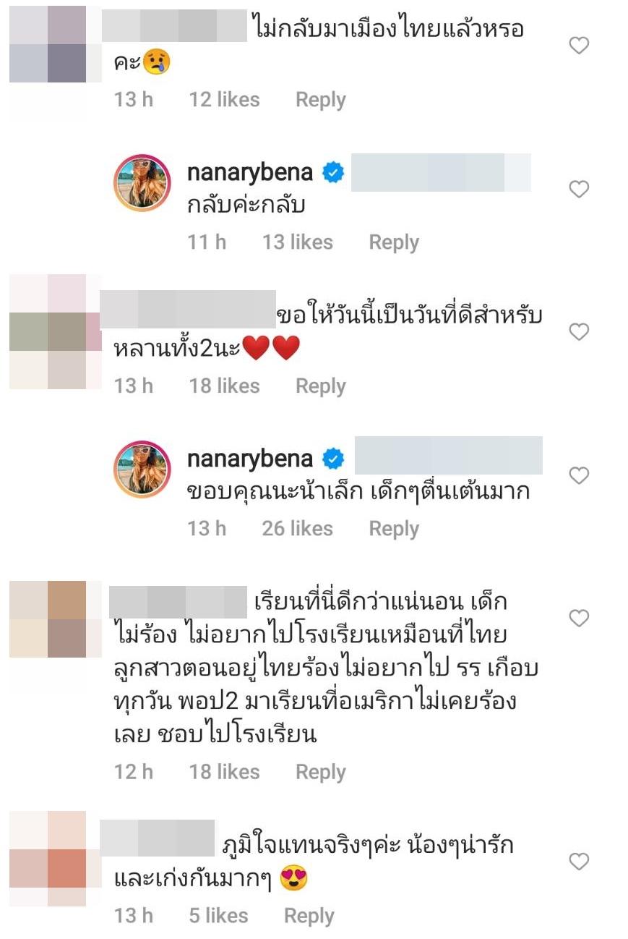View the 26 likes on nanarybena's reply
The width and height of the screenshot is (628, 939).
pyautogui.click(x=298, y=529)
